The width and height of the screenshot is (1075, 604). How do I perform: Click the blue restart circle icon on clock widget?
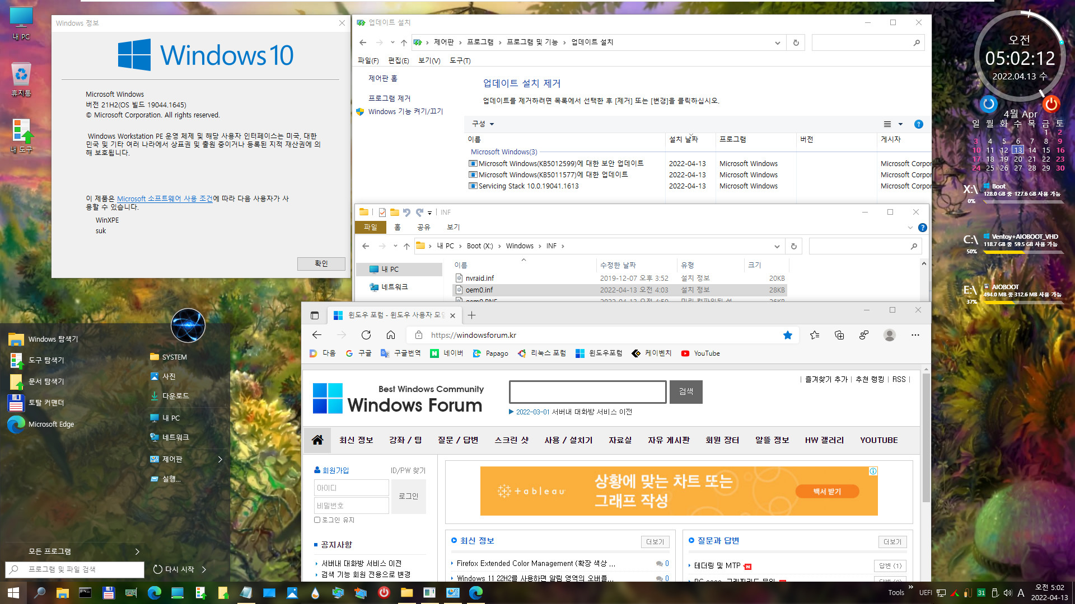tap(989, 103)
